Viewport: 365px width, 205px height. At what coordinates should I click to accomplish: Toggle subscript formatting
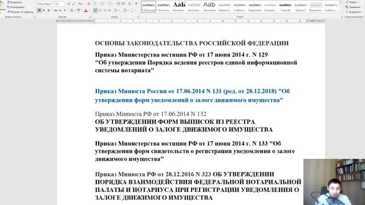[x=60, y=10]
